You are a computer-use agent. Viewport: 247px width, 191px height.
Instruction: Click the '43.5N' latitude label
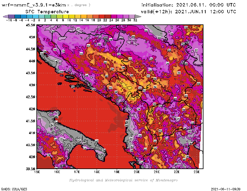(x=30, y=73)
